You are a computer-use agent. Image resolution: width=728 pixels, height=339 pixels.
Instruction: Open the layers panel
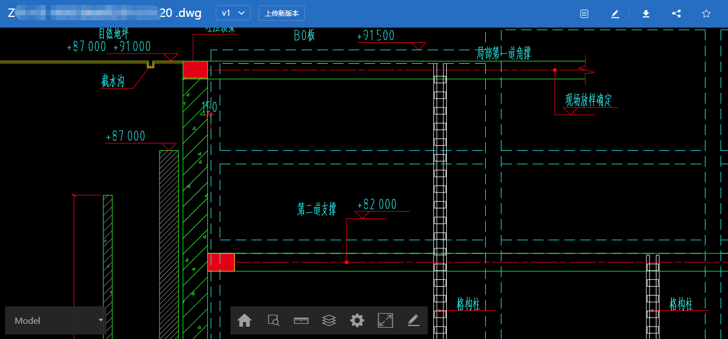(329, 320)
